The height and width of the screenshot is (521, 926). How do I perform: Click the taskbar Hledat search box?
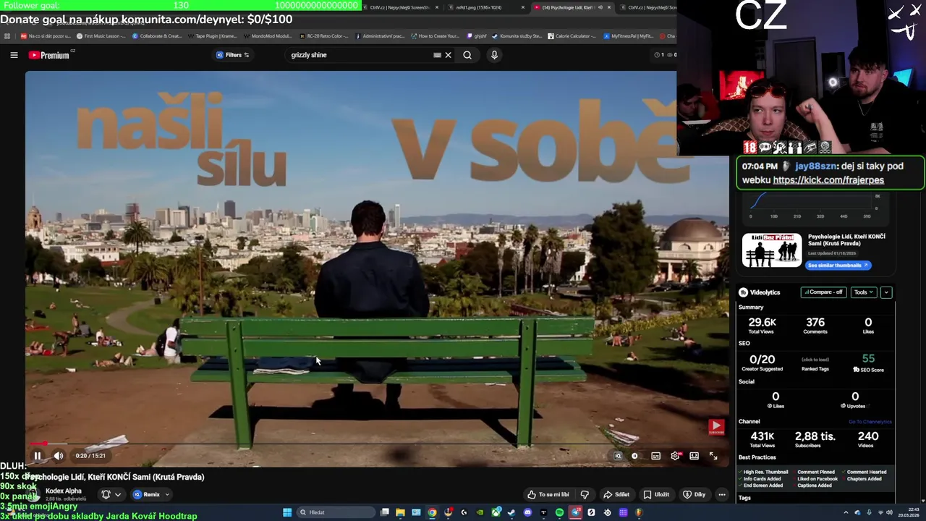click(x=334, y=512)
